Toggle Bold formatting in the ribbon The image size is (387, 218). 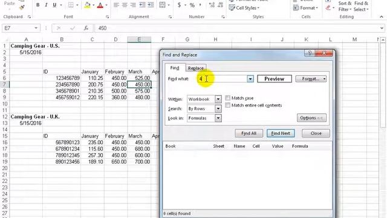pos(37,5)
